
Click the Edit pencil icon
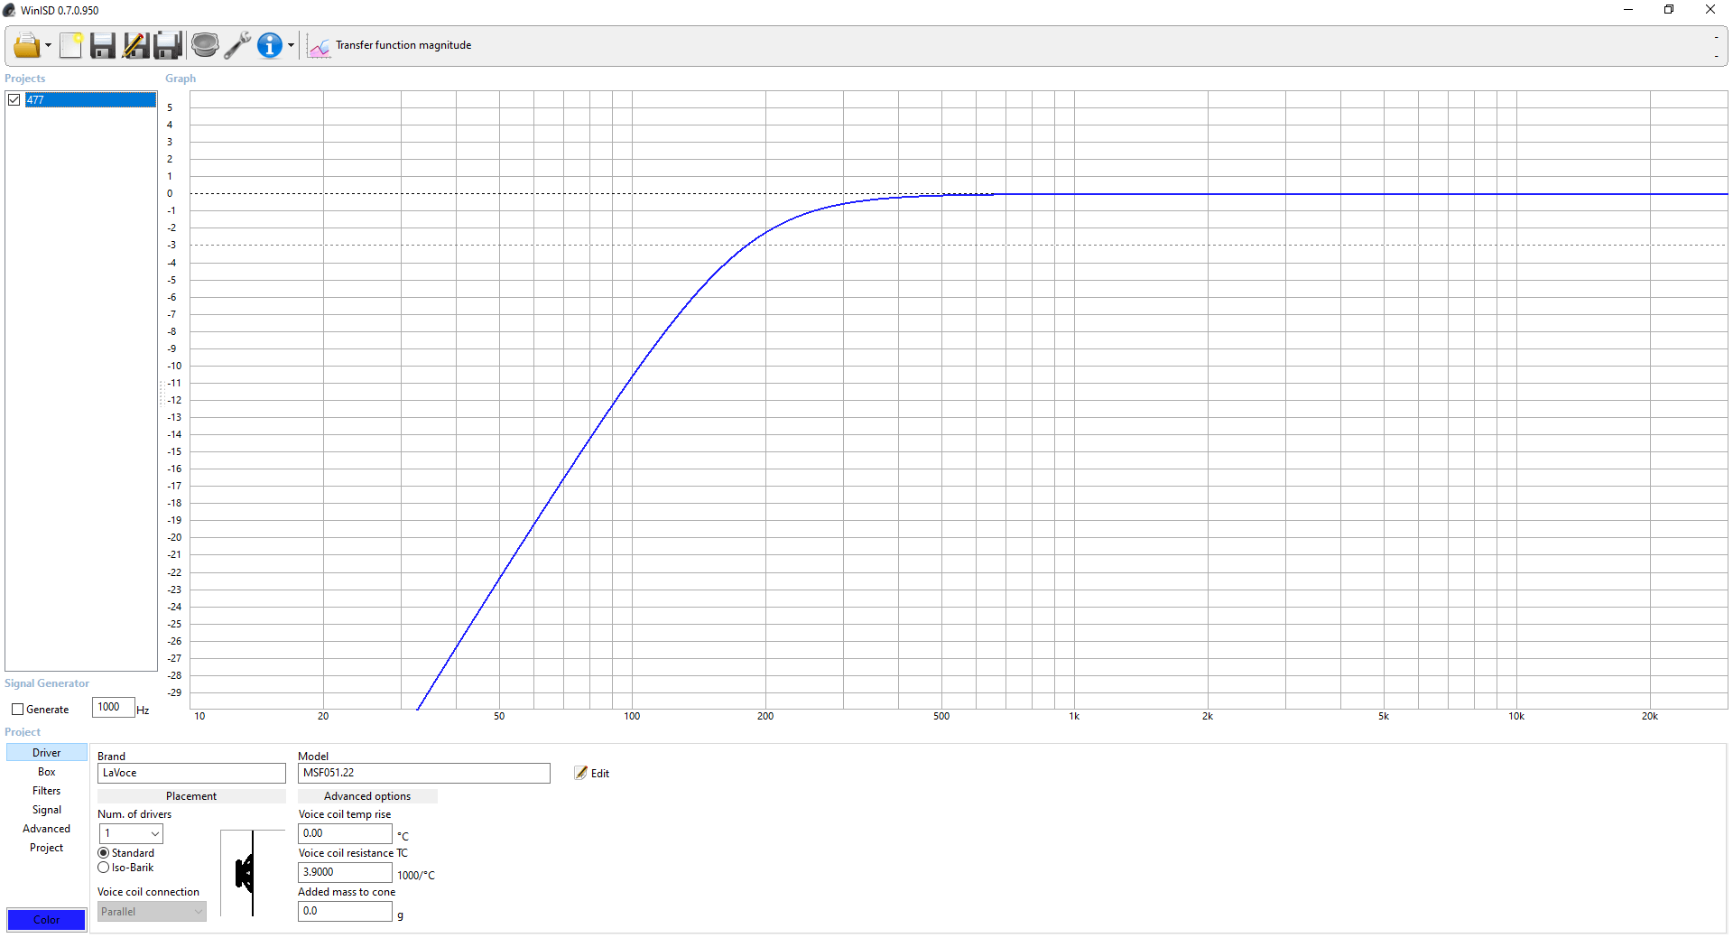tap(580, 773)
